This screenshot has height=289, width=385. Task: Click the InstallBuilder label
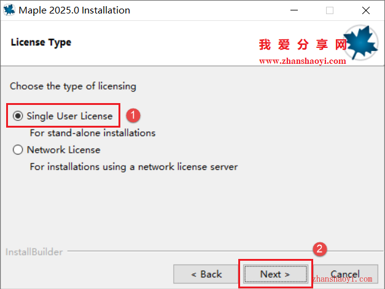[x=34, y=252]
